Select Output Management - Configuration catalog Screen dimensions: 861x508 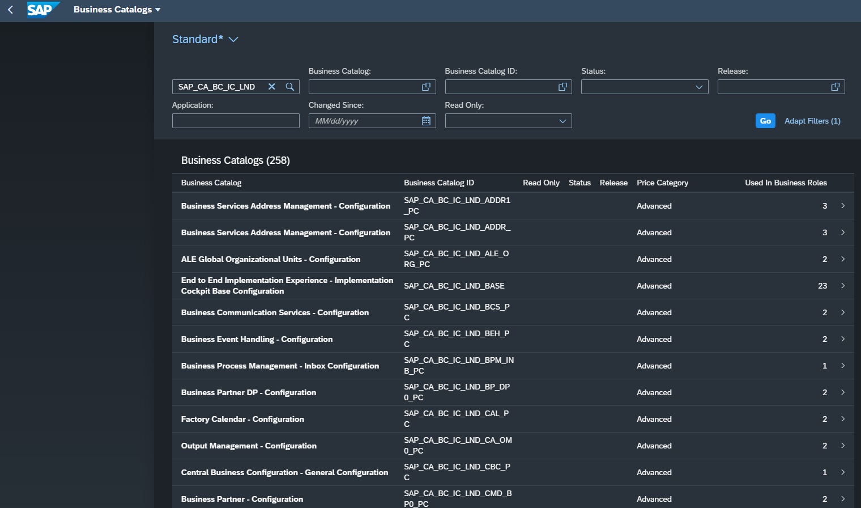tap(249, 446)
